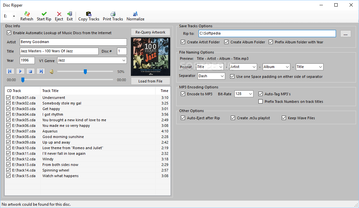Uncheck Create Artist Folder
The width and height of the screenshot is (359, 208).
(x=183, y=42)
